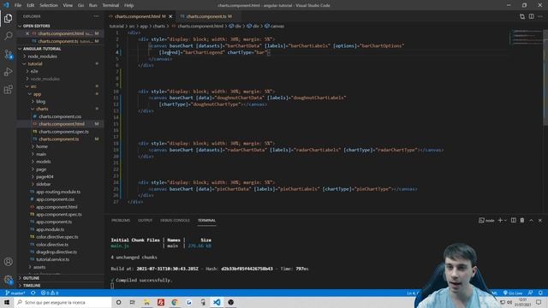The image size is (548, 308).
Task: Open charts.component.spec.ts file
Action: (63, 132)
